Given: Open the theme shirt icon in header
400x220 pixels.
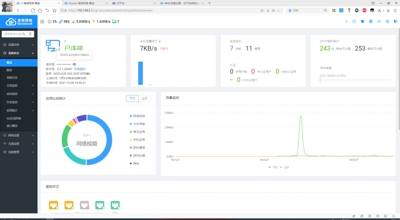Looking at the screenshot, I should (362, 22).
